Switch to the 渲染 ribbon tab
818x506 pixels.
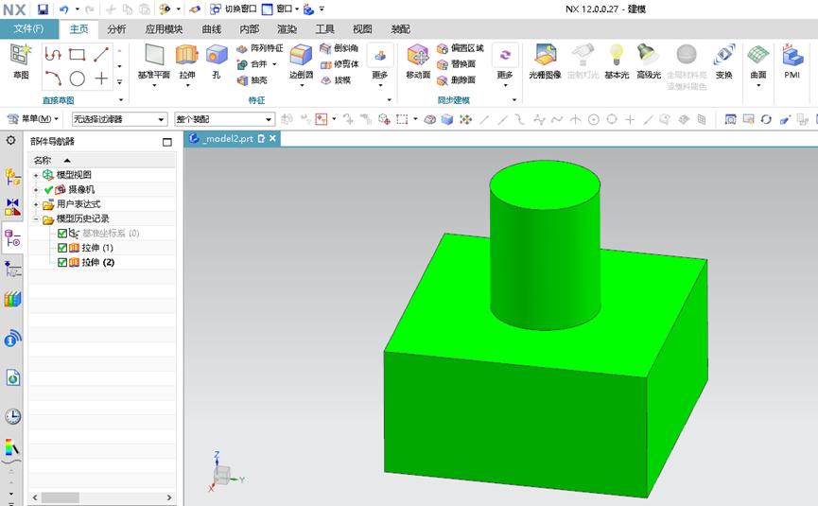coord(287,29)
